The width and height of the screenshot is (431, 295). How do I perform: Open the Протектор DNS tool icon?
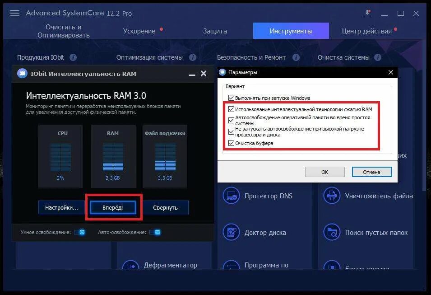(x=231, y=195)
